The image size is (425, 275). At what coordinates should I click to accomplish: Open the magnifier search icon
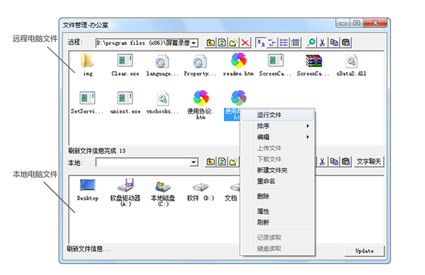(x=311, y=43)
